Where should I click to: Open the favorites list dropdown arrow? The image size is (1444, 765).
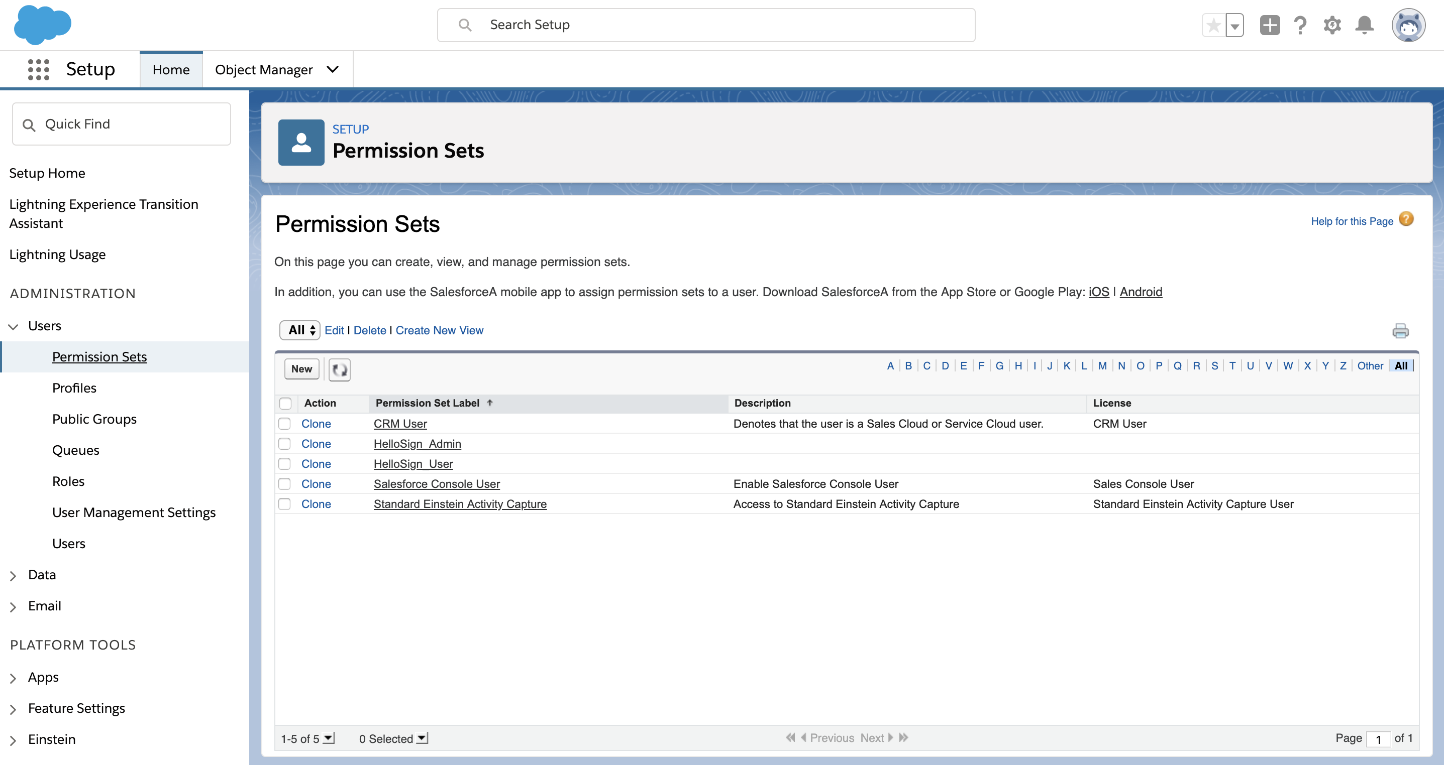(x=1234, y=25)
